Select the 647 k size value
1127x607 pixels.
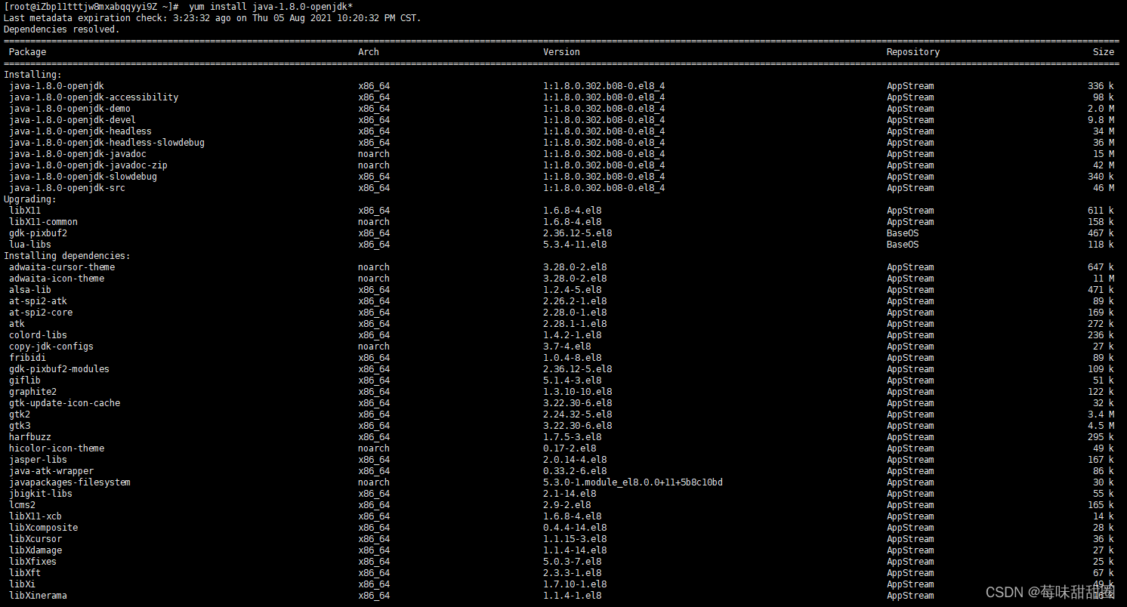click(x=1101, y=267)
